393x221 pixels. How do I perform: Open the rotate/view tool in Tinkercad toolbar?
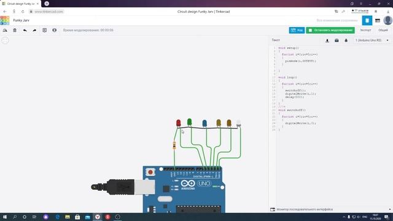pyautogui.click(x=5, y=30)
